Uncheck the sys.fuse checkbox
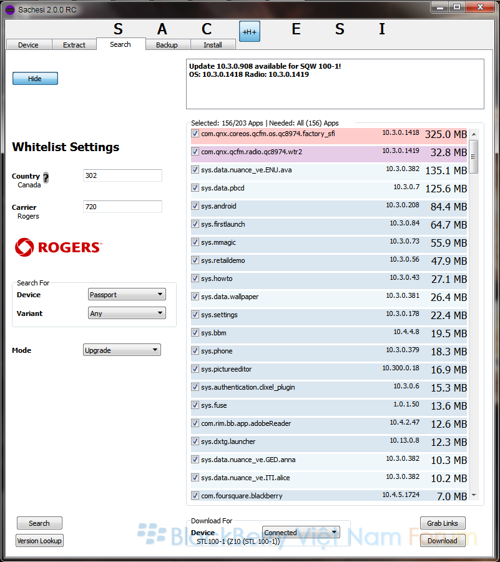The height and width of the screenshot is (562, 500). click(195, 405)
